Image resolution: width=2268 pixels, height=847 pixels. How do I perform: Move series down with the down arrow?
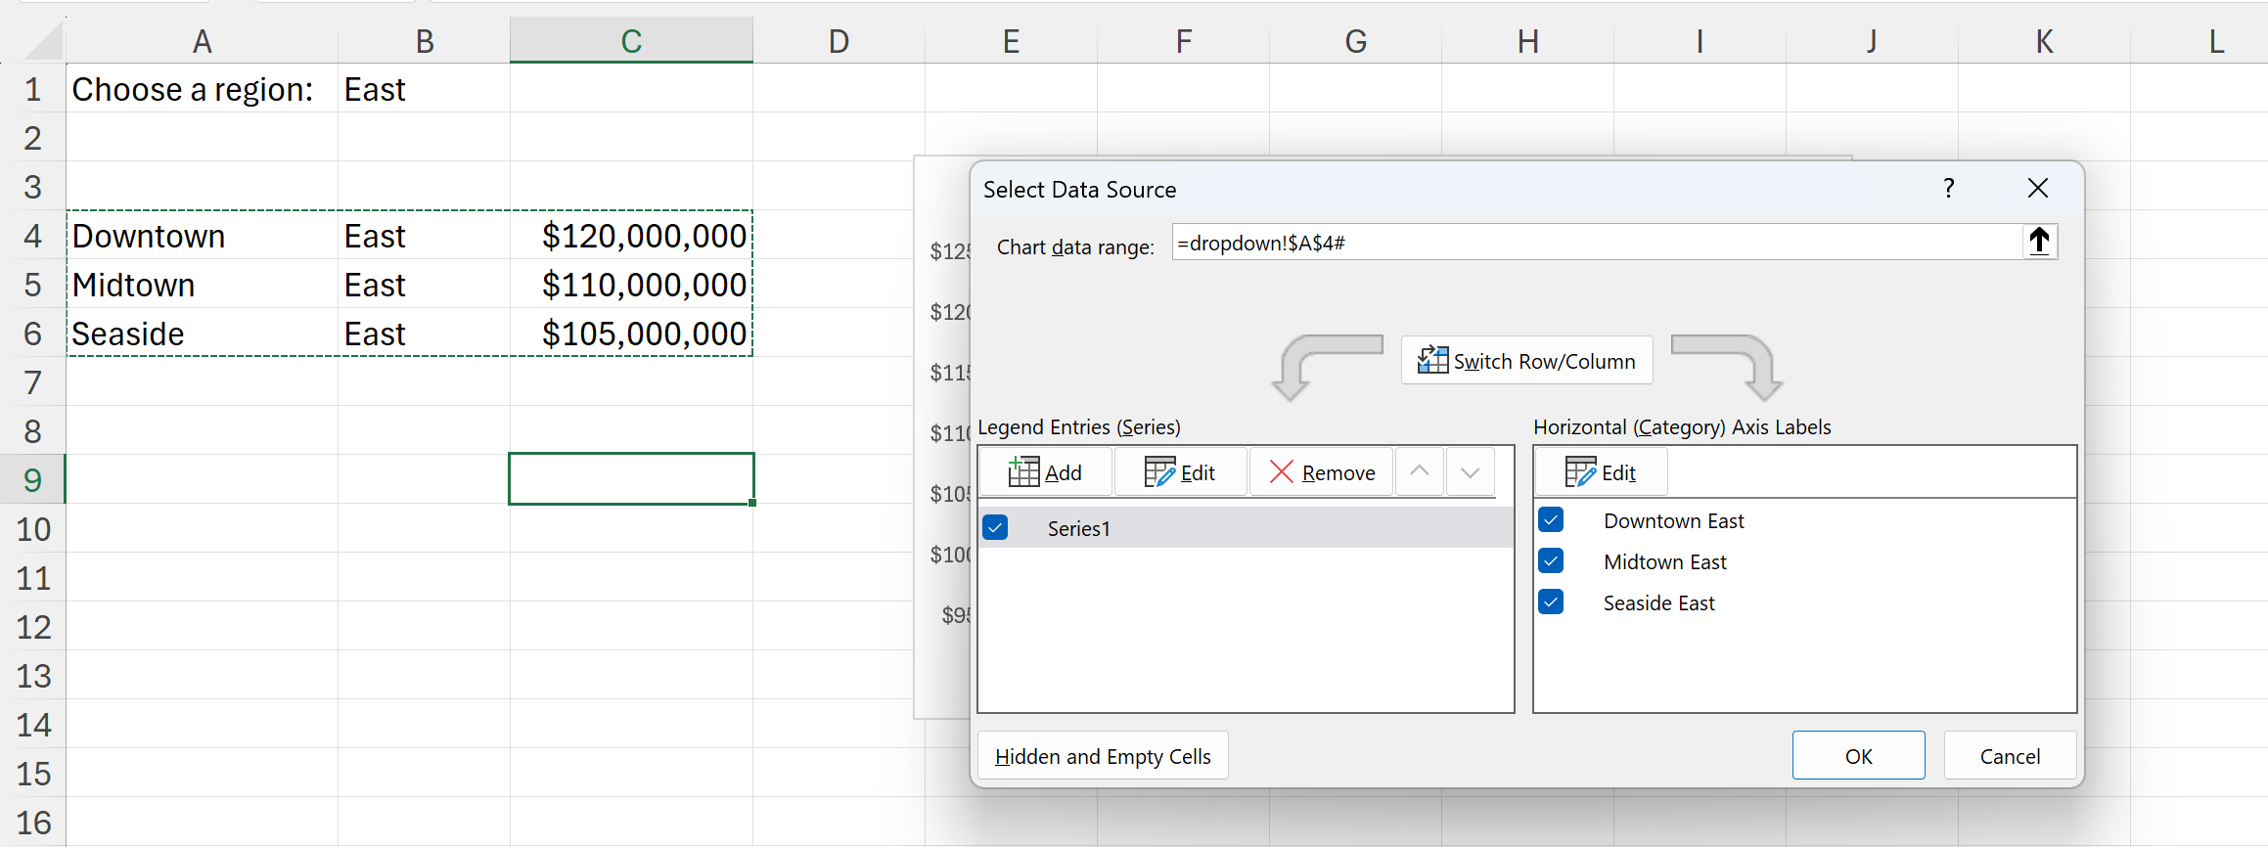point(1470,472)
